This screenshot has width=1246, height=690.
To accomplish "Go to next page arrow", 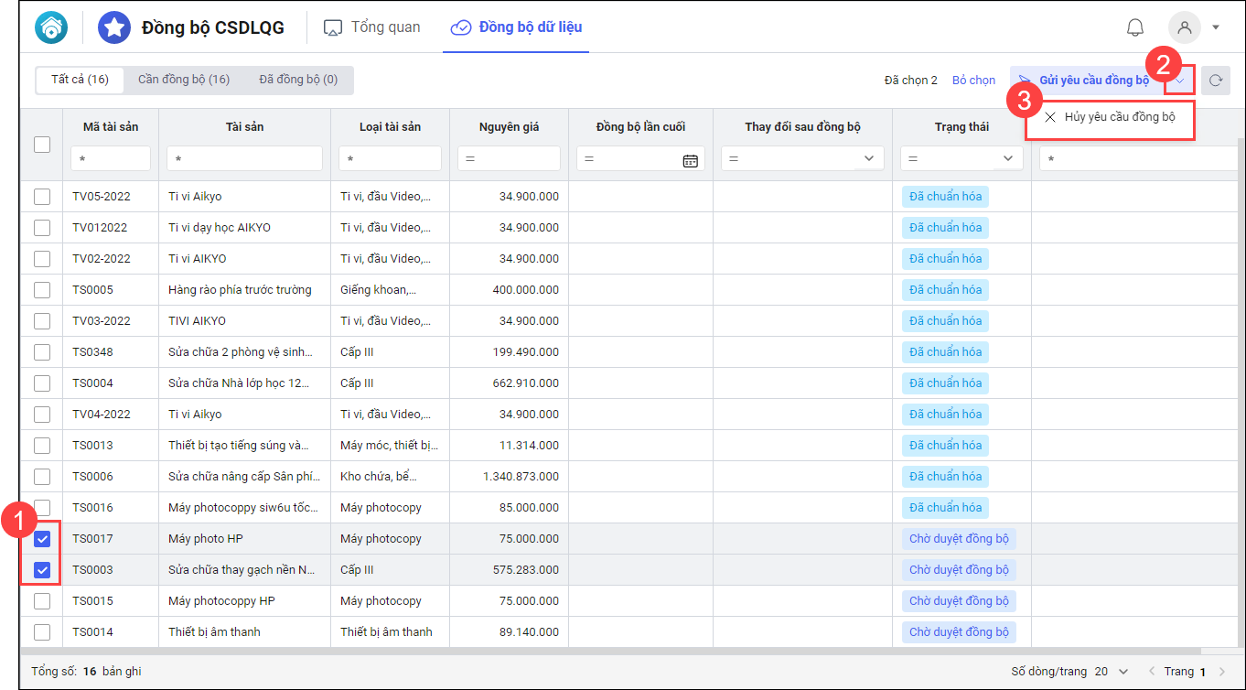I will pyautogui.click(x=1222, y=672).
